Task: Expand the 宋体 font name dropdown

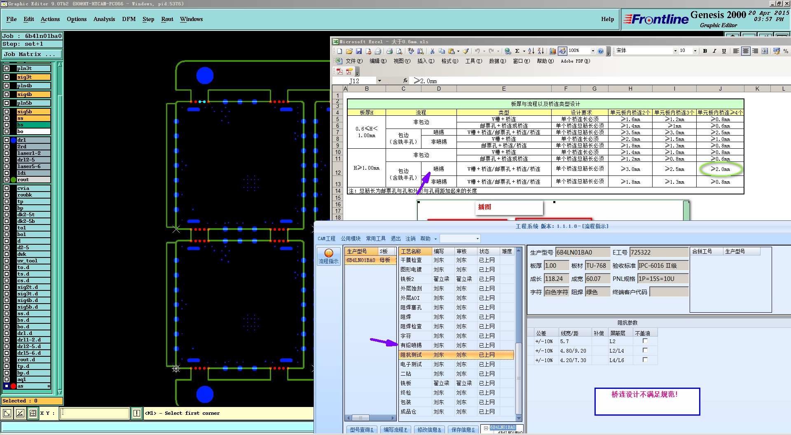Action: (x=675, y=51)
